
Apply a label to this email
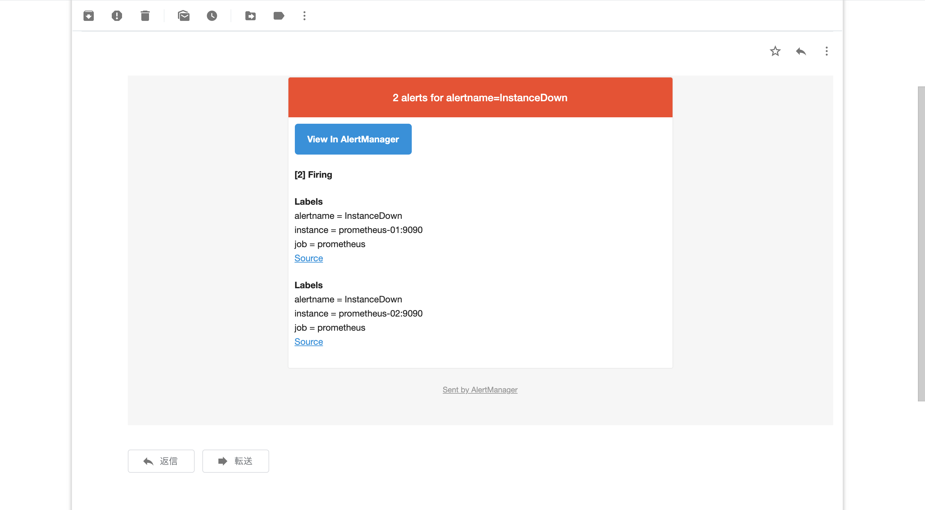point(279,16)
